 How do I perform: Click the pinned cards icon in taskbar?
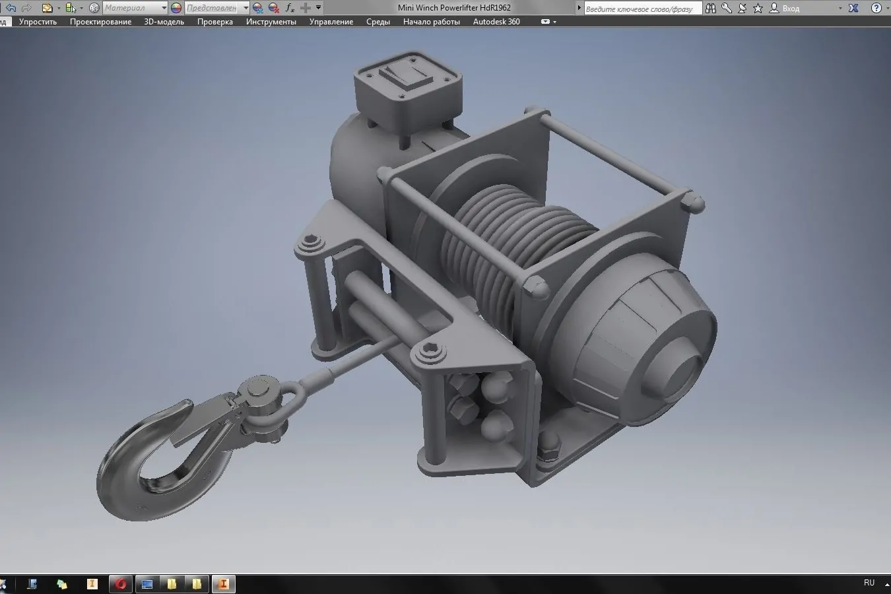62,584
